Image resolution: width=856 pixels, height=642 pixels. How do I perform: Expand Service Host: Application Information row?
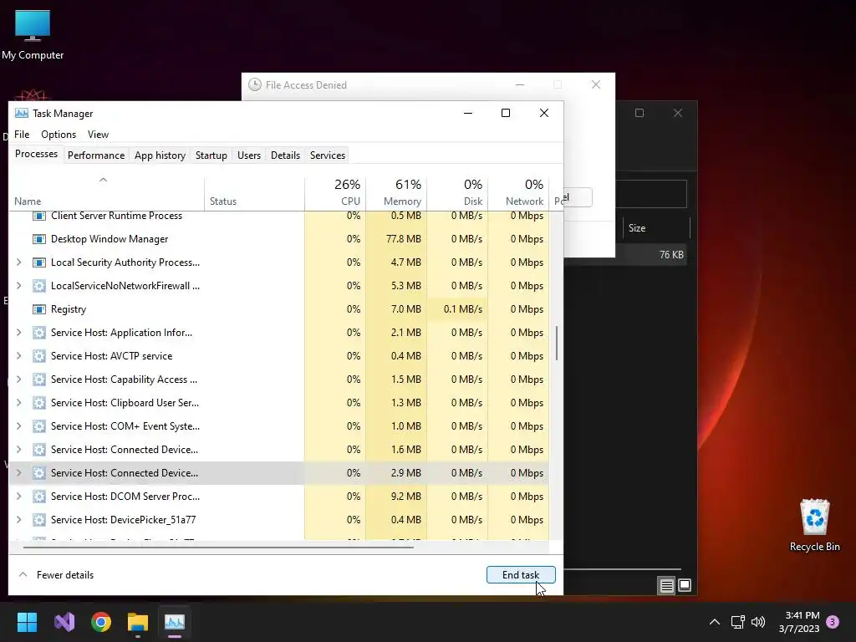click(x=18, y=333)
